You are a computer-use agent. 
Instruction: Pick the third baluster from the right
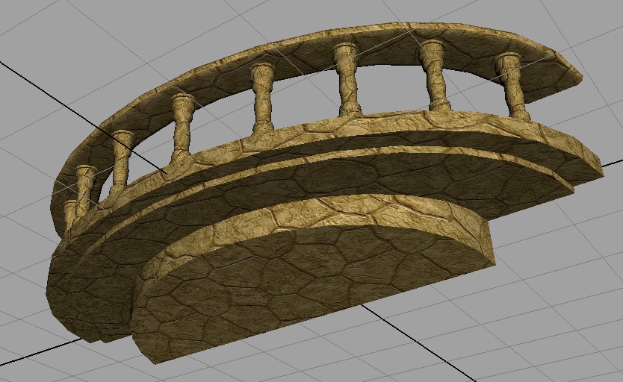(346, 78)
